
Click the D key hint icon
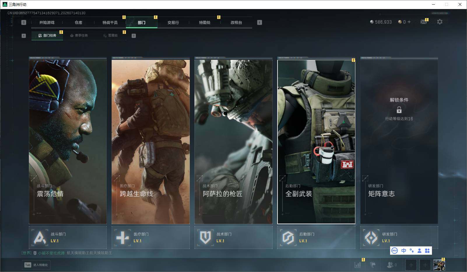(134, 36)
